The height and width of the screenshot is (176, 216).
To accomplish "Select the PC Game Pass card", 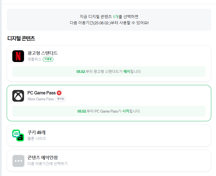I will [x=109, y=103].
